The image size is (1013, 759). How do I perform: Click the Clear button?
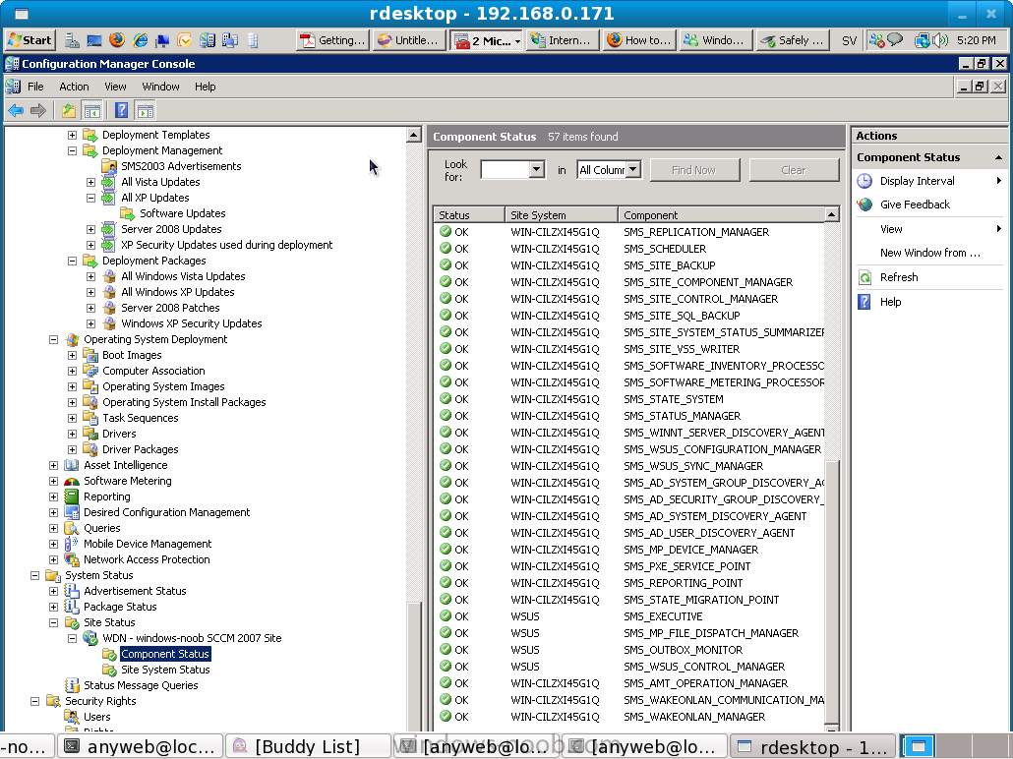(x=794, y=170)
